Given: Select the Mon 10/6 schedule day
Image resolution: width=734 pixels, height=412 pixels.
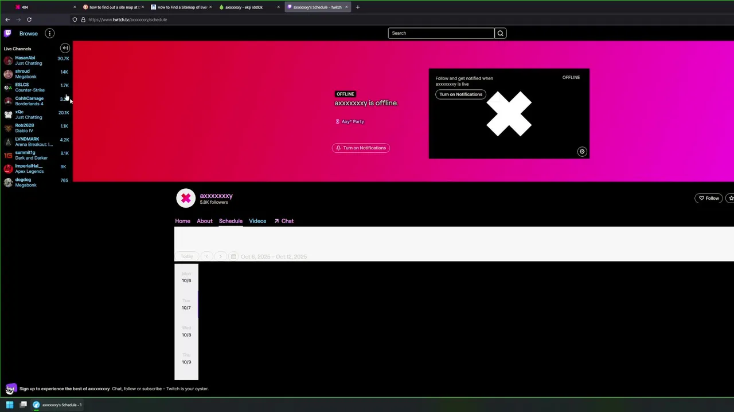Looking at the screenshot, I should 186,278.
